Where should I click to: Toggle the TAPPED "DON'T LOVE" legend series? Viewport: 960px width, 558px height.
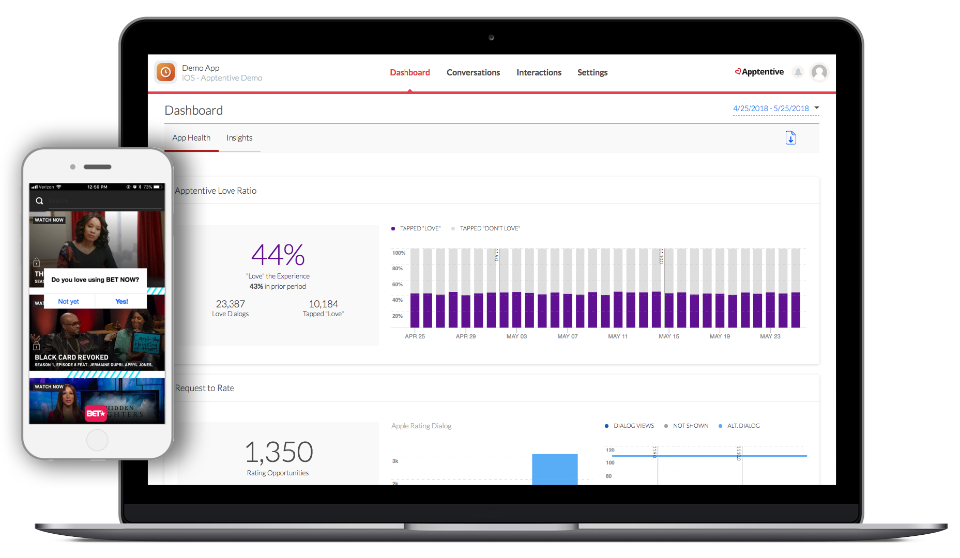tap(486, 228)
